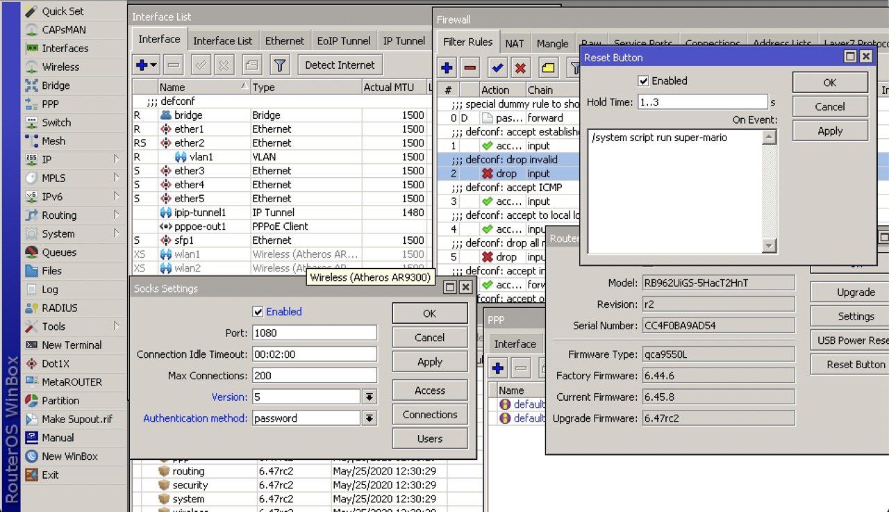Expand the IPv6 submenu
This screenshot has height=512, width=889.
tap(117, 197)
